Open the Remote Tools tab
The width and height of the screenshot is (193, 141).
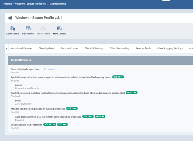click(143, 49)
